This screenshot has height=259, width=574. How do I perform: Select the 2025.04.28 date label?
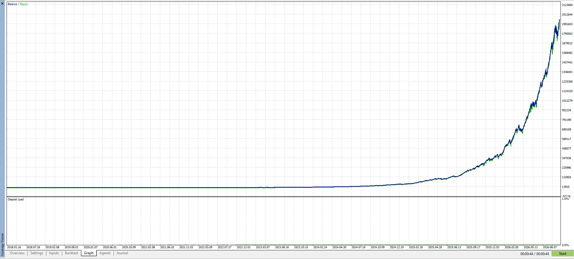point(435,247)
